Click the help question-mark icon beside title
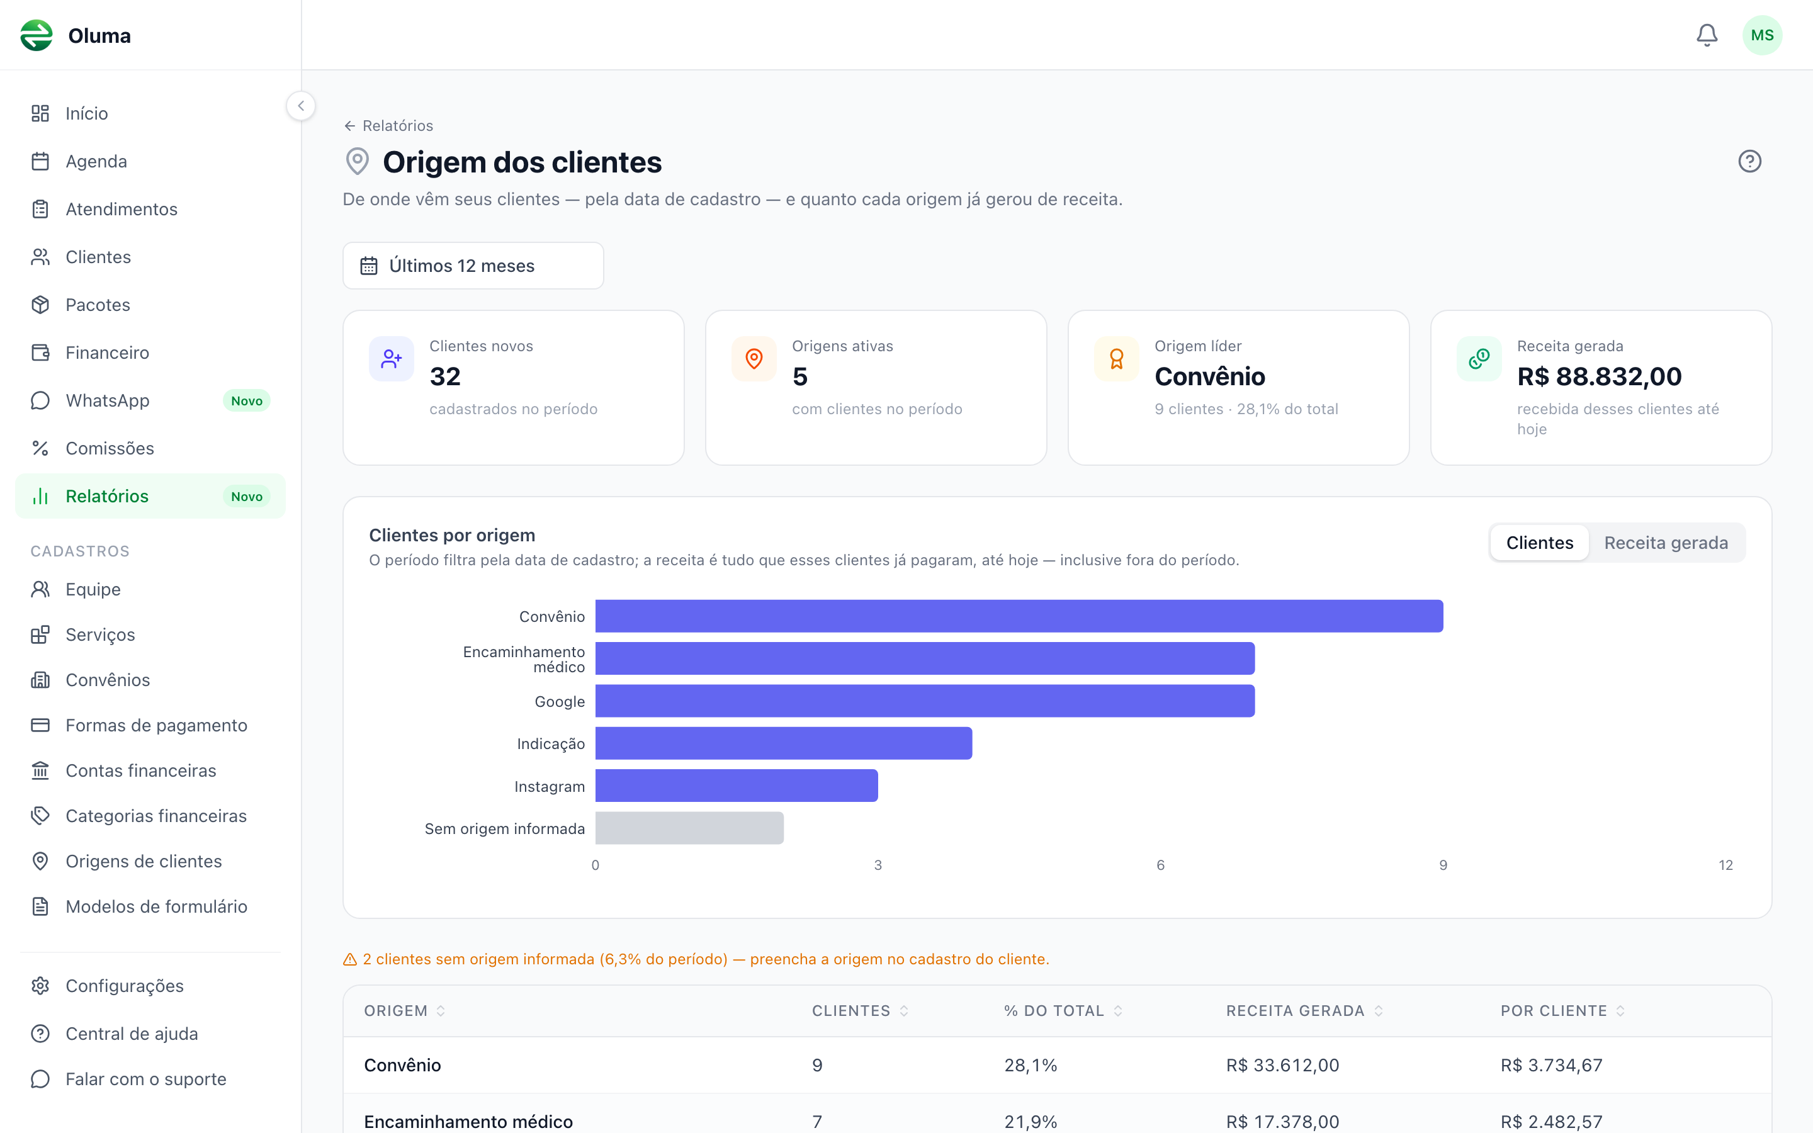Viewport: 1813px width, 1133px height. [x=1749, y=161]
